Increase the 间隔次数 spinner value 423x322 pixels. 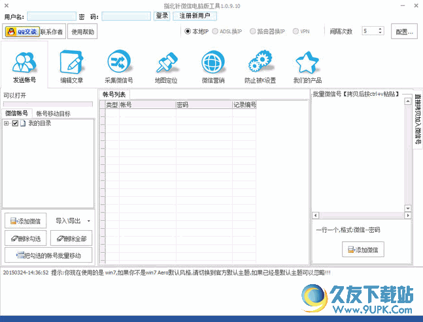pyautogui.click(x=381, y=29)
